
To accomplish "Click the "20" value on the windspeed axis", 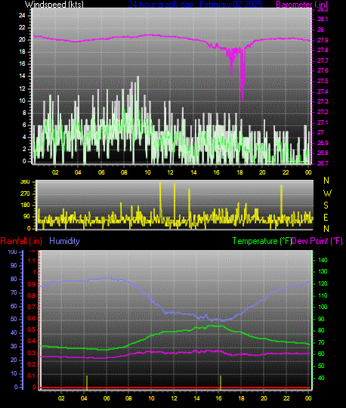I will tap(22, 39).
